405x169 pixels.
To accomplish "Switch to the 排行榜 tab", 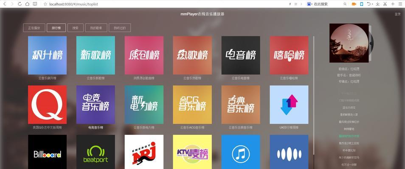I will point(56,28).
